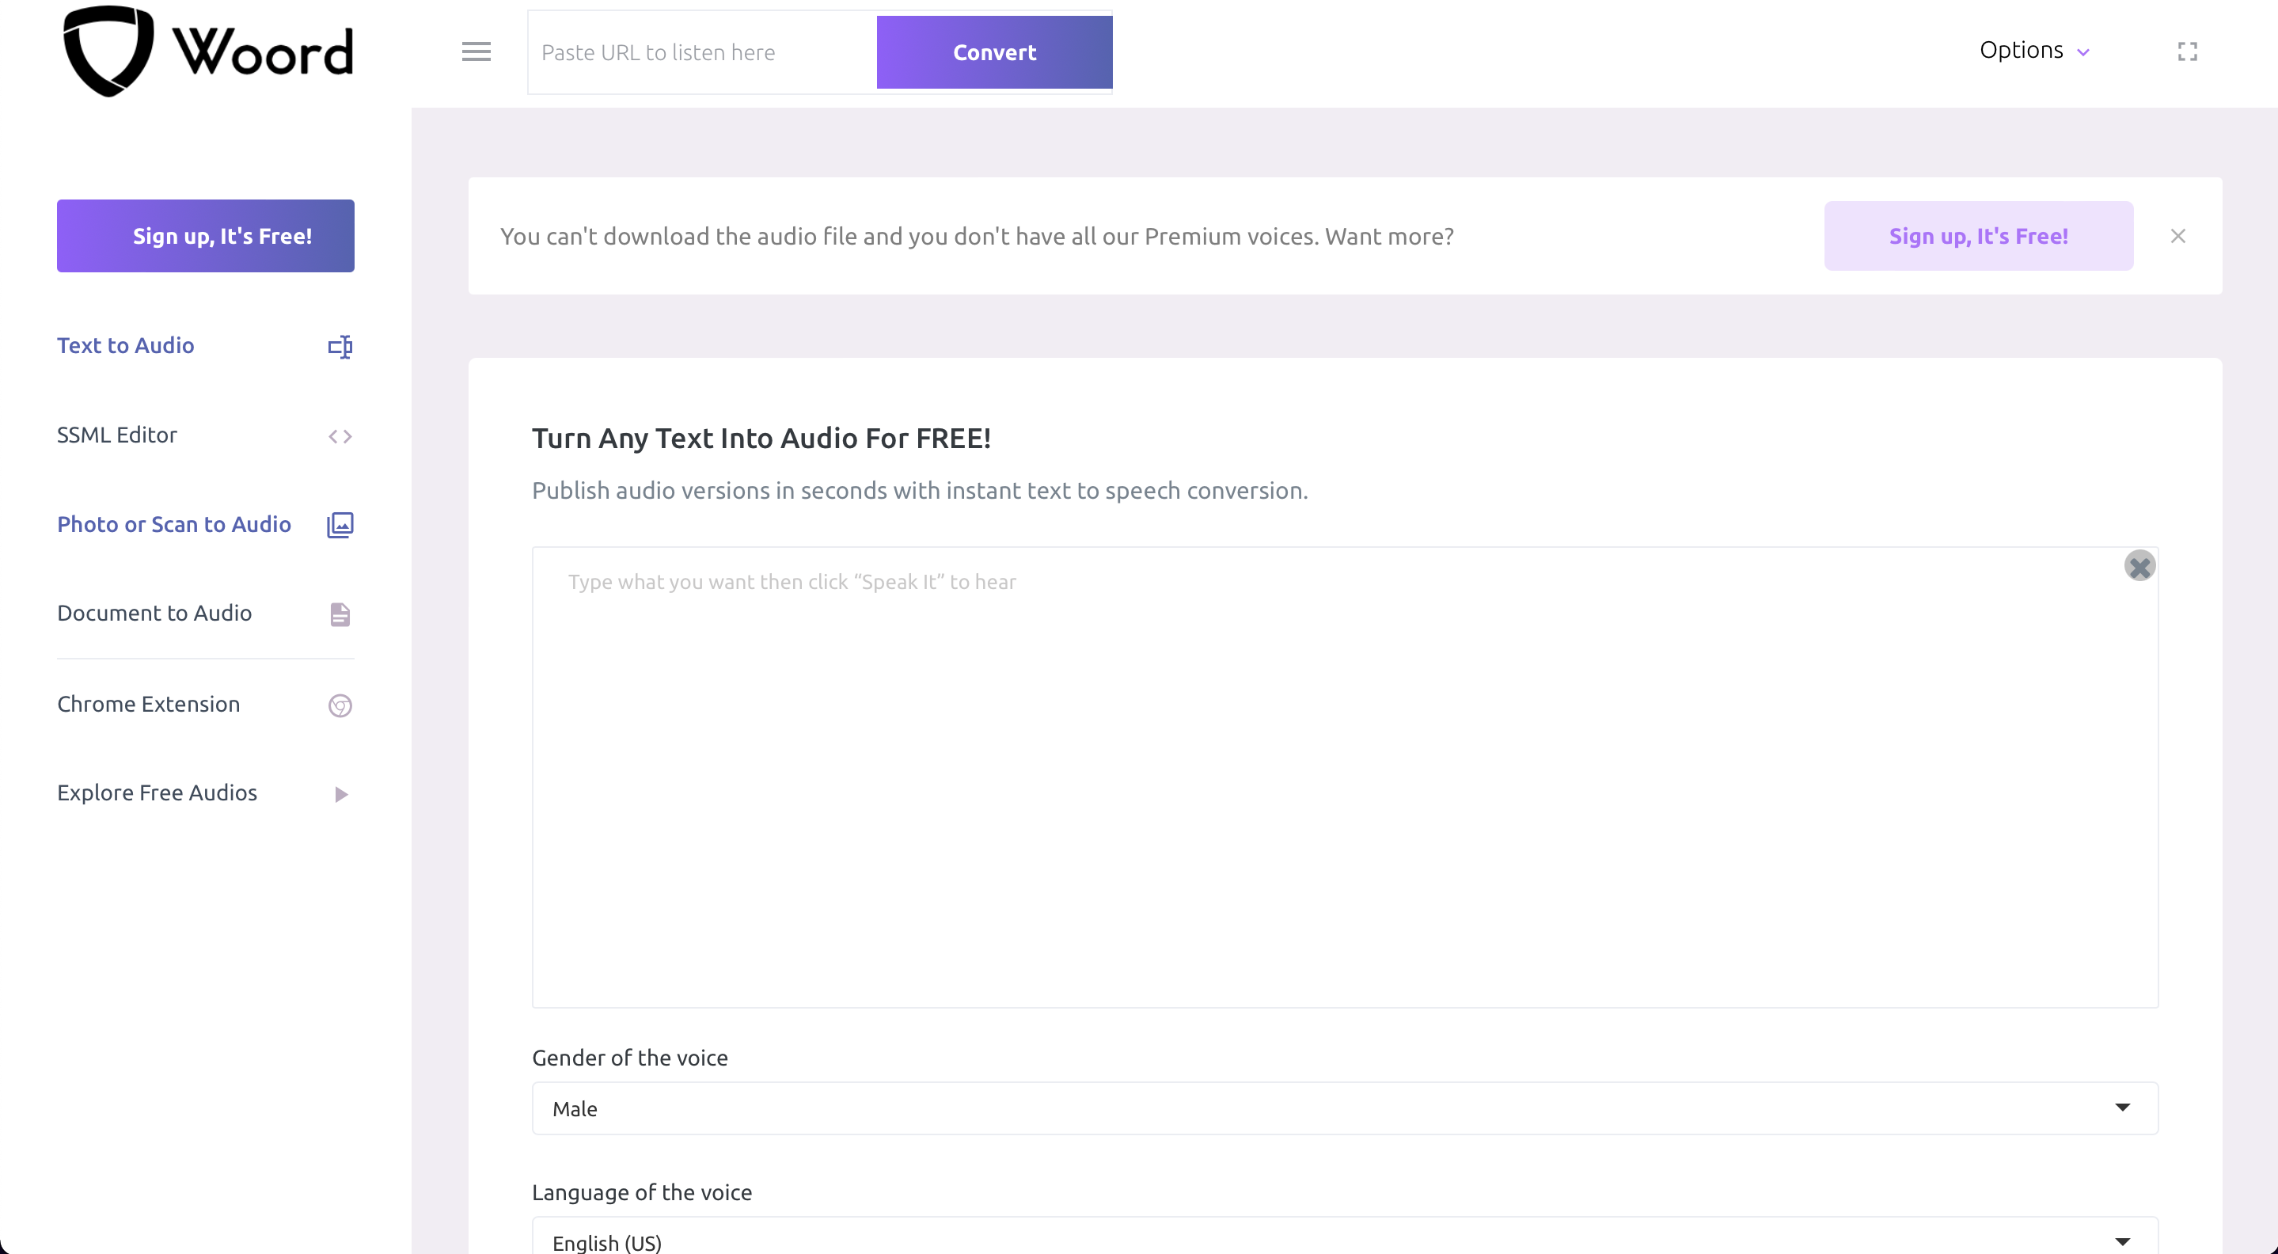Click banner Sign up, It's Free! button

click(x=1978, y=236)
